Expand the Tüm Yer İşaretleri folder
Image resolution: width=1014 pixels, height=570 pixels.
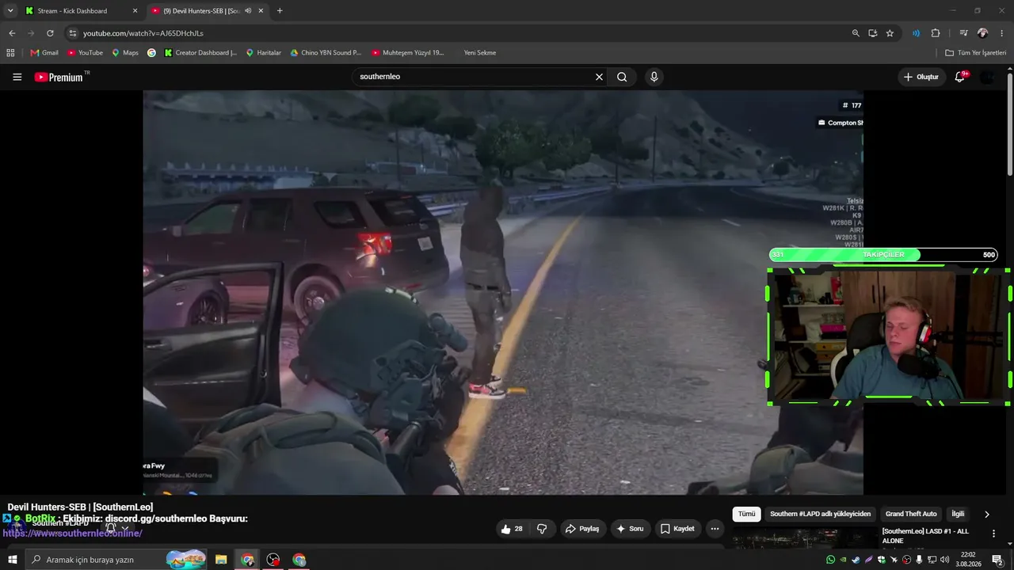pos(975,53)
